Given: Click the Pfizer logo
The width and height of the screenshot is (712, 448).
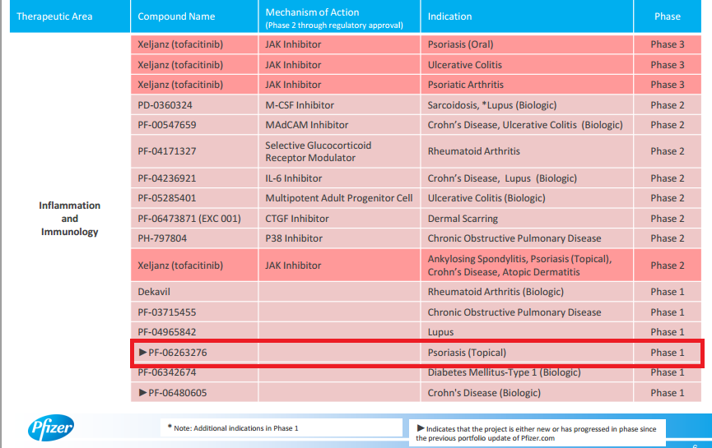Looking at the screenshot, I should click(x=51, y=428).
